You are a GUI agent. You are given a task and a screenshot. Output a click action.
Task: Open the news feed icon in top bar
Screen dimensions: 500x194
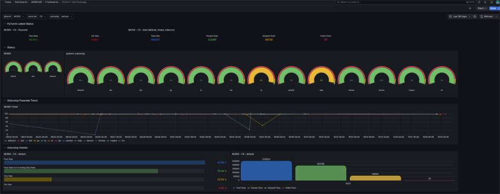pos(485,2)
